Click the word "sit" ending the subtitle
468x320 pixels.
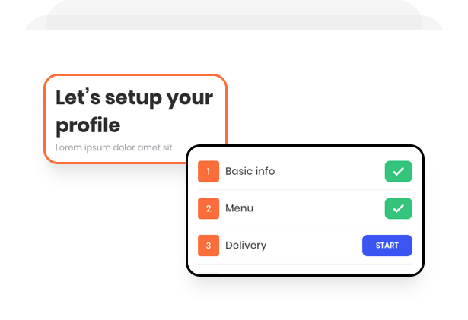click(x=178, y=146)
